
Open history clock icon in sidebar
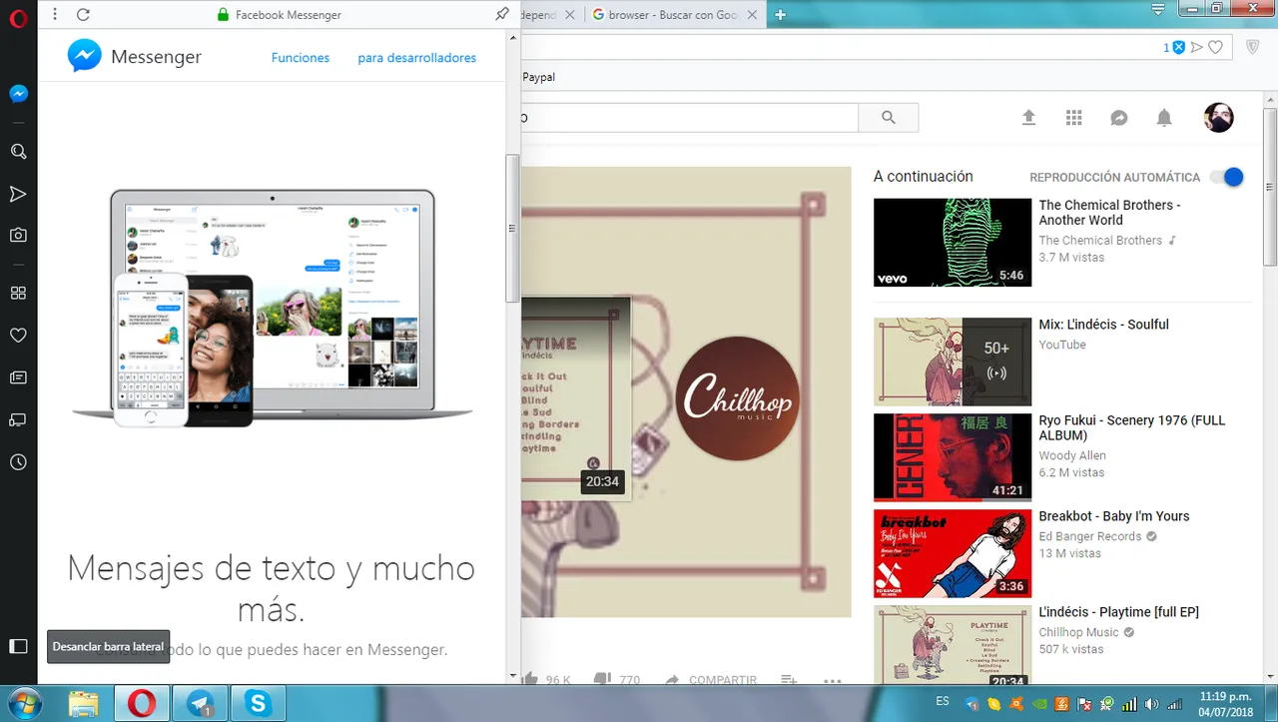click(x=18, y=462)
